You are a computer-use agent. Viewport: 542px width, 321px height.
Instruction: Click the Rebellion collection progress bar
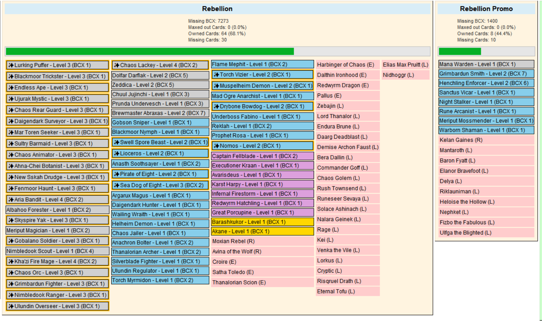coord(217,51)
